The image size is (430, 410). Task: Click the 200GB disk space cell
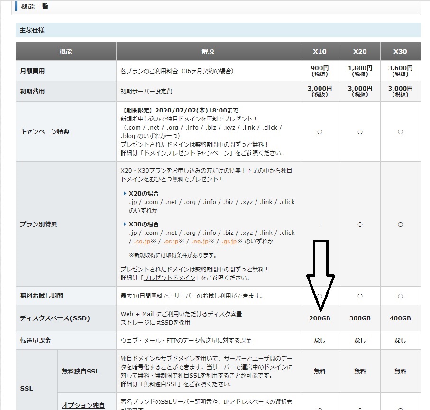tap(320, 318)
